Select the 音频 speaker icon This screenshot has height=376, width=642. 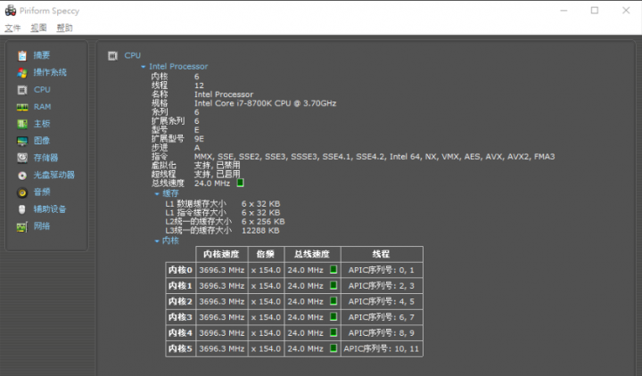(x=22, y=192)
